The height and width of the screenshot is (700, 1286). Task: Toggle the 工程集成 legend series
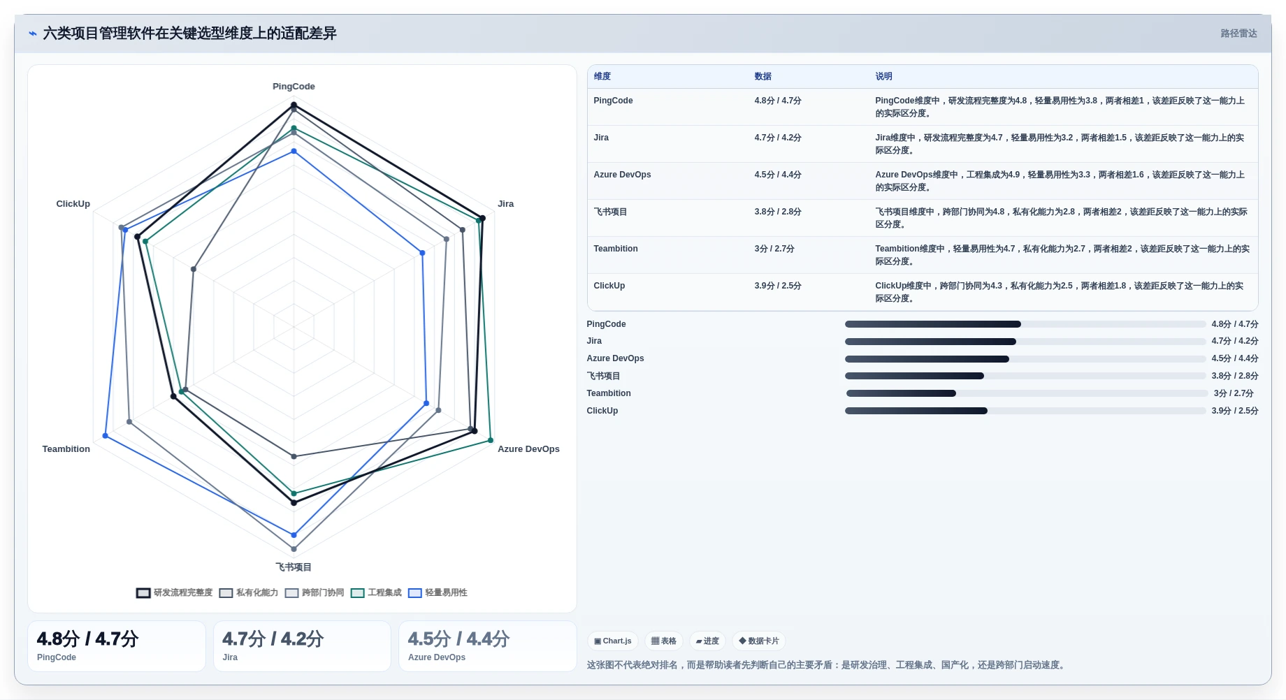pos(376,592)
